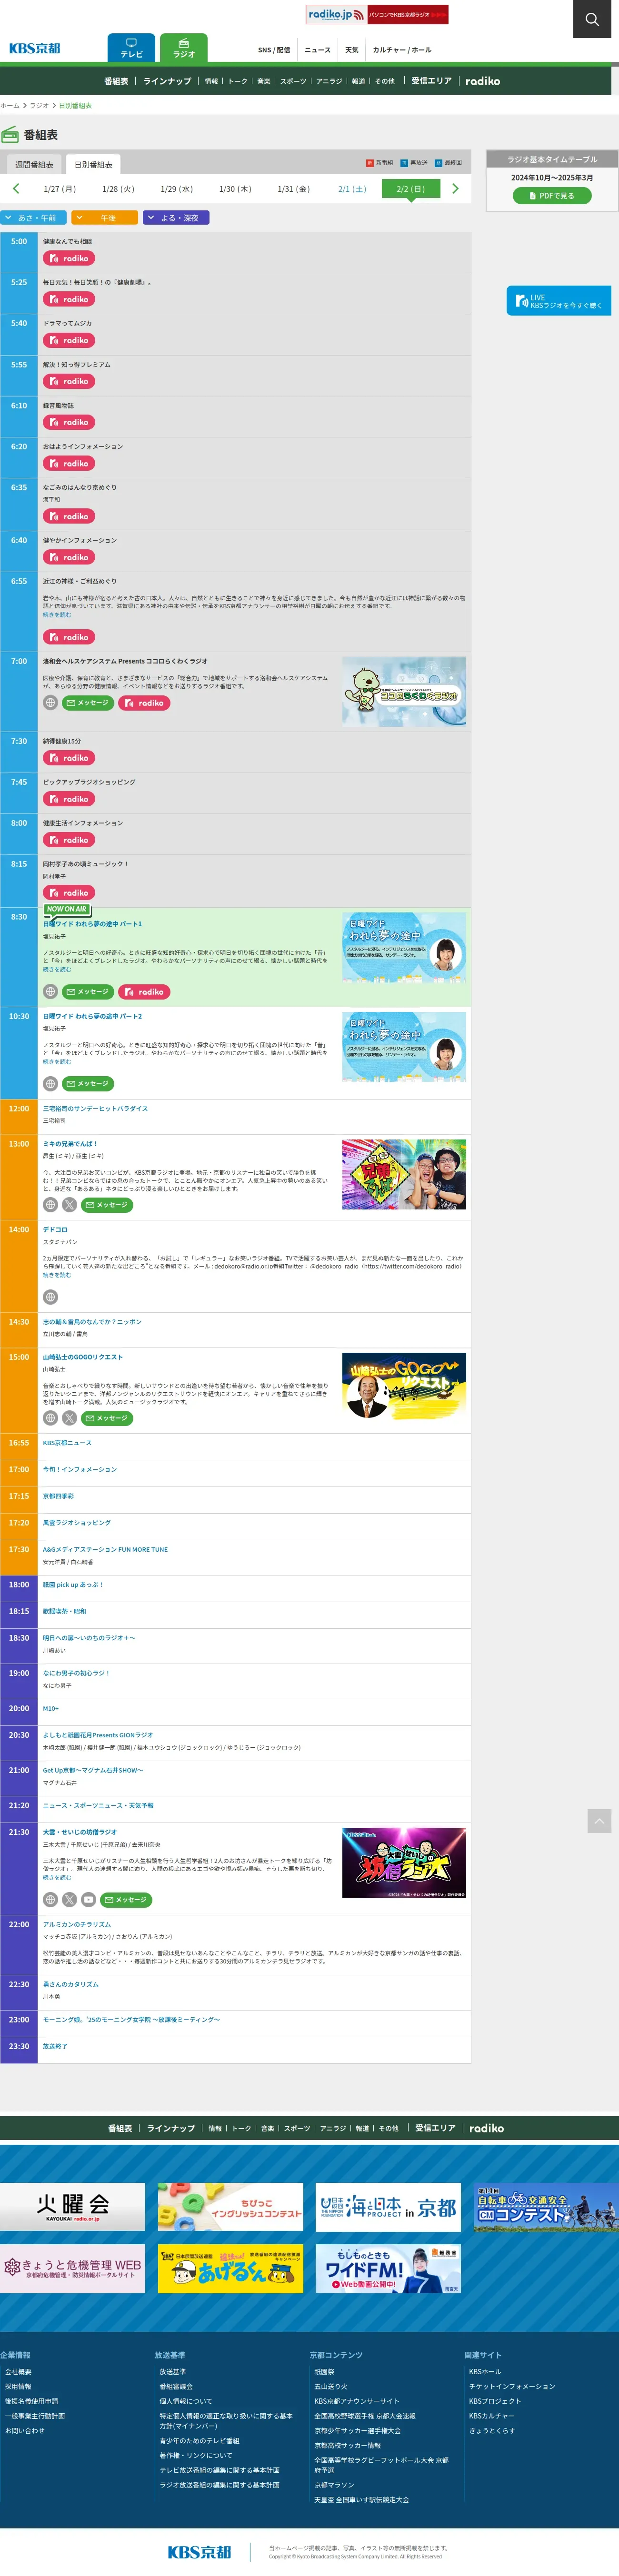Click the back-to-top arrow button
619x2576 pixels.
(x=599, y=1821)
